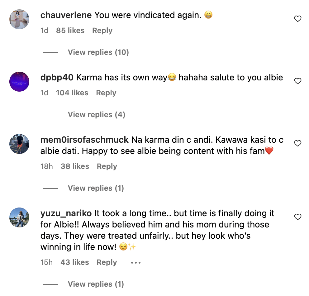Reply to mem0irsofaschmuck's comment

(x=107, y=166)
